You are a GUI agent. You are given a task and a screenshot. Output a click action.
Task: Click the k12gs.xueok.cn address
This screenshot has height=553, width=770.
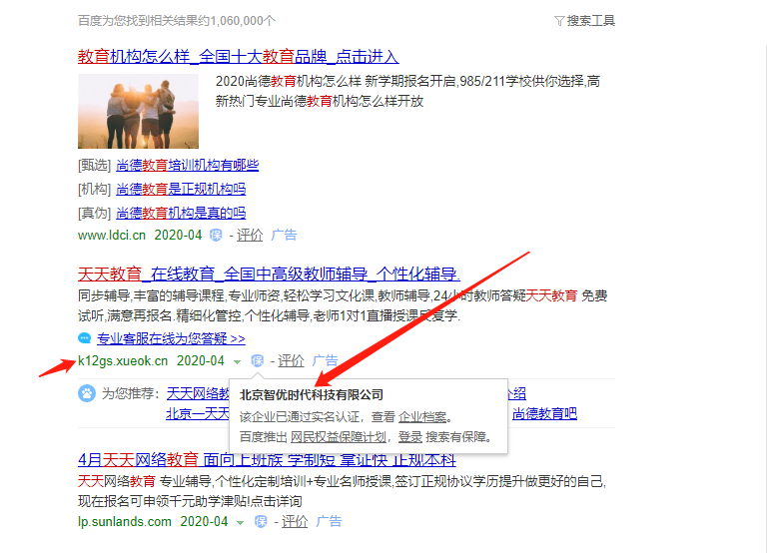point(123,361)
